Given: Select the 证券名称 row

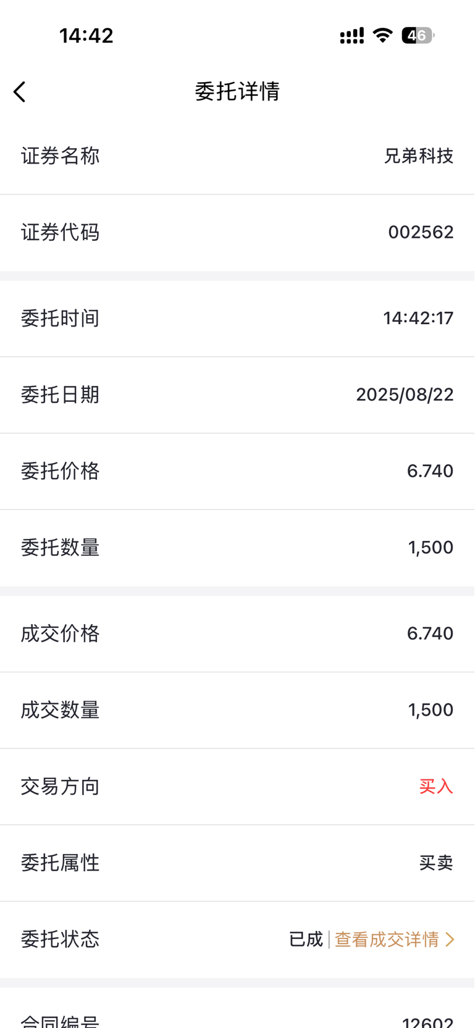Looking at the screenshot, I should 237,156.
